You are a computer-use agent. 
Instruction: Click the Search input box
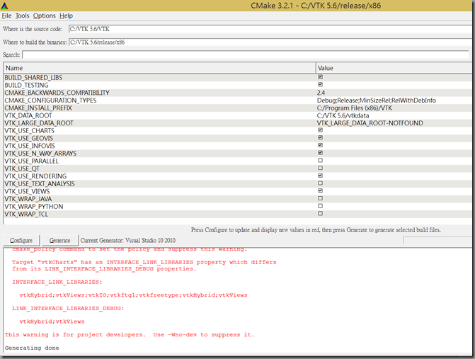click(246, 55)
